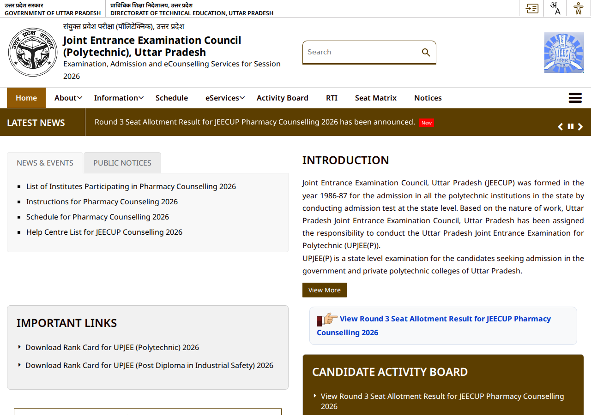The height and width of the screenshot is (415, 591).
Task: Open Round 3 result link in Candidate Activity Board
Action: coord(442,401)
